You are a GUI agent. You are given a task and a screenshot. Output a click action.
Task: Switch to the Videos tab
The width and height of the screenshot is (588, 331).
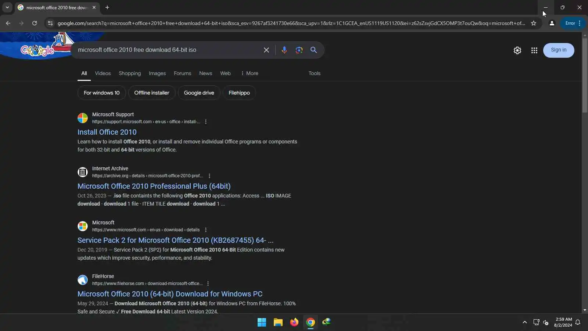coord(103,73)
